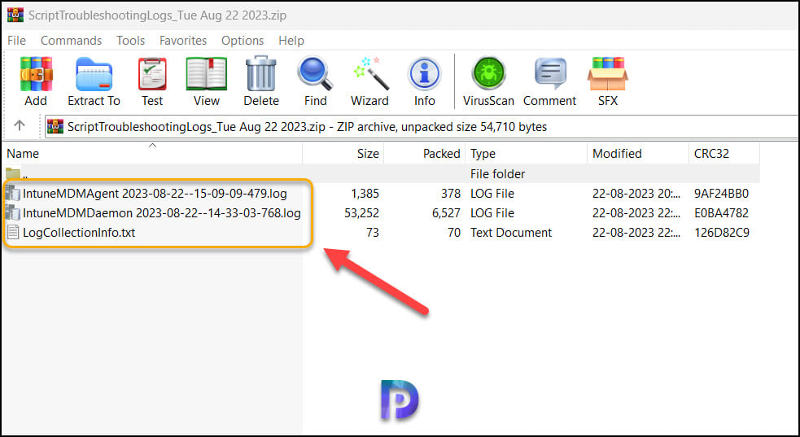Viewport: 800px width, 437px height.
Task: Click the modified date for E0BA4782 row
Action: click(x=636, y=213)
